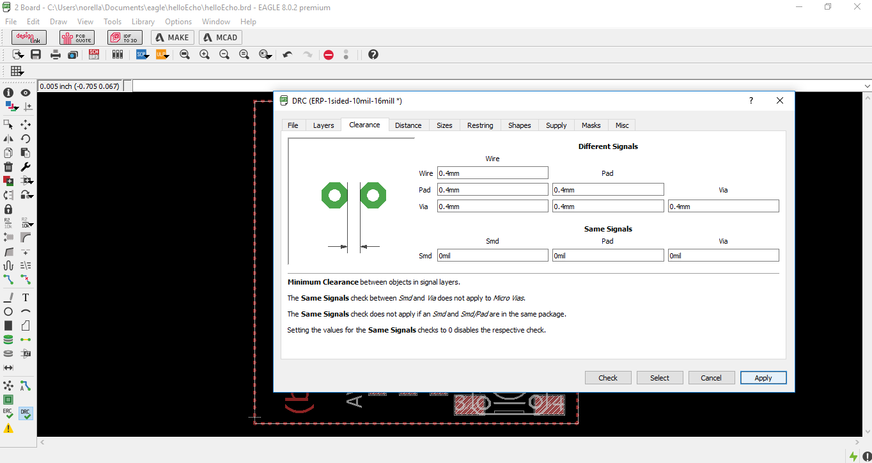Image resolution: width=872 pixels, height=463 pixels.
Task: Open the Misc tab
Action: click(622, 125)
